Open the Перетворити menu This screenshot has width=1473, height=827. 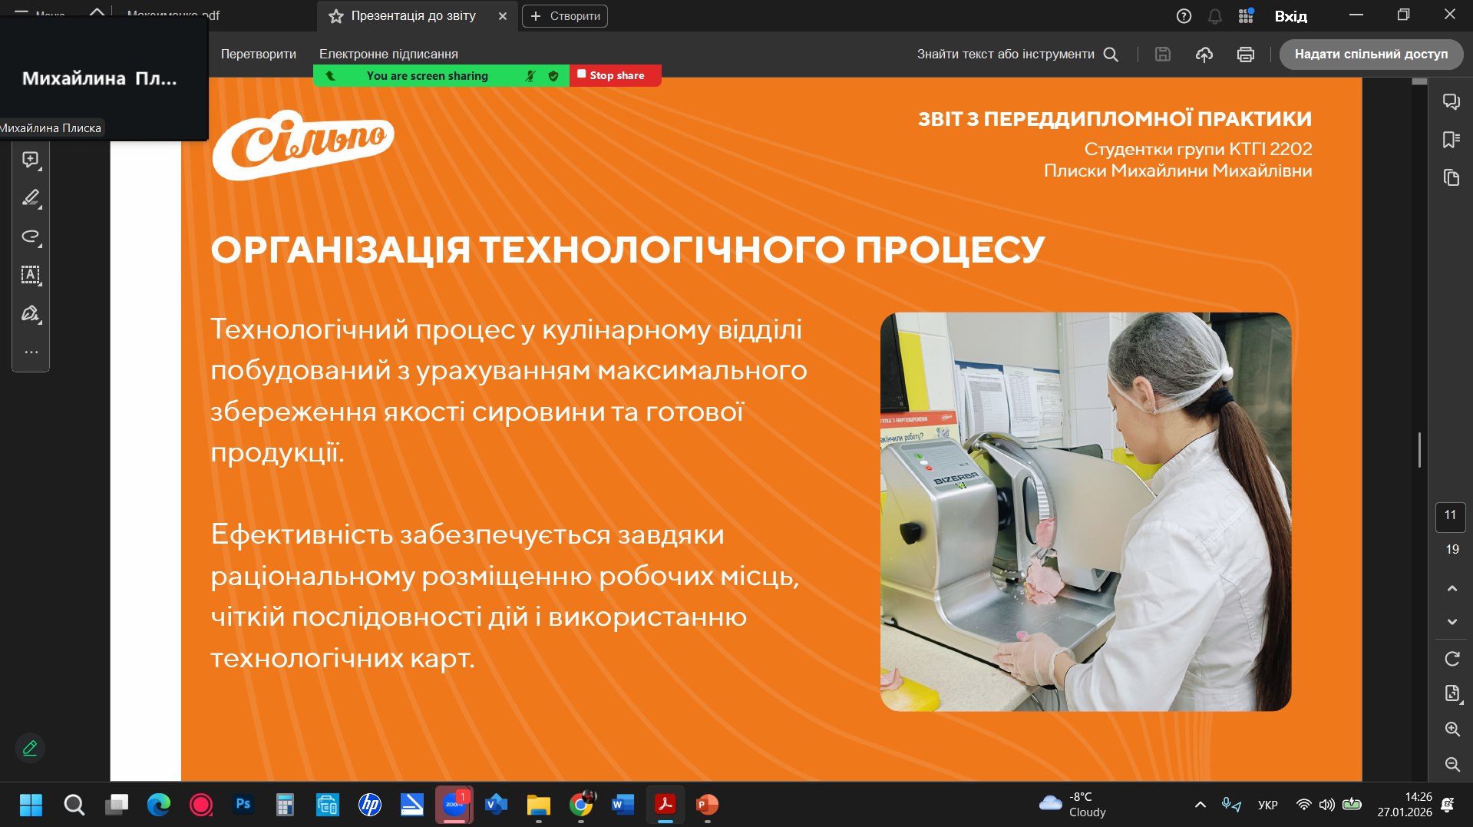pos(258,55)
